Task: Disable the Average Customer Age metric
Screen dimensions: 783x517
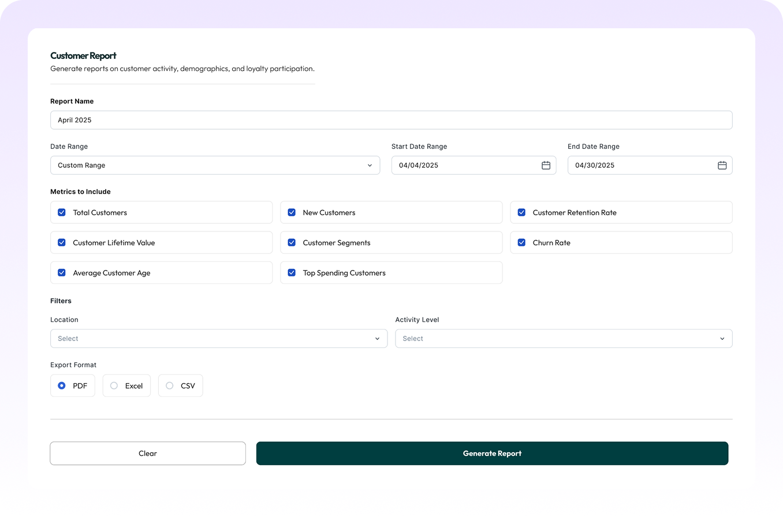Action: [x=61, y=272]
